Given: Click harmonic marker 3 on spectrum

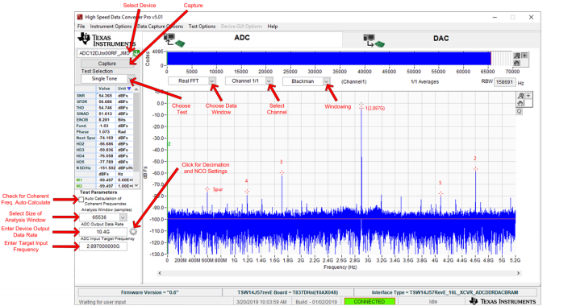Looking at the screenshot, I should point(282,172).
